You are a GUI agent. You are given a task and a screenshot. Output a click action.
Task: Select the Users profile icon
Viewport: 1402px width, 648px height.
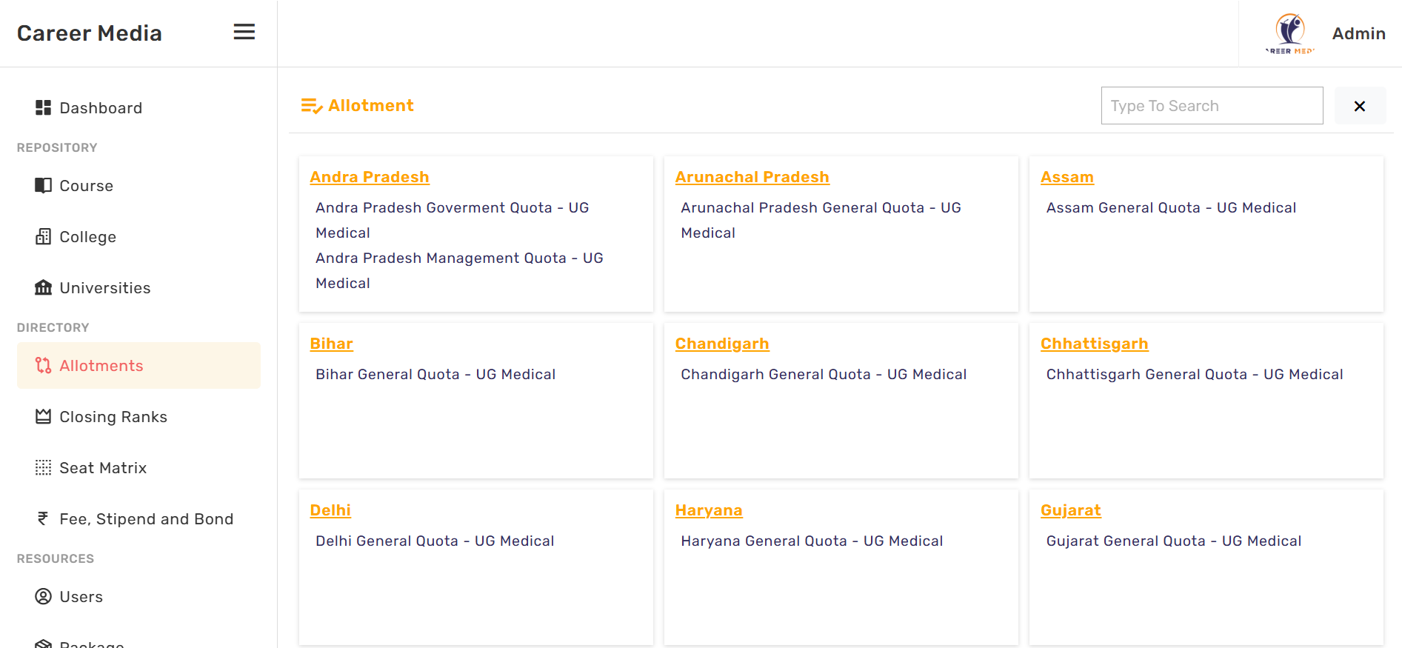coord(44,597)
